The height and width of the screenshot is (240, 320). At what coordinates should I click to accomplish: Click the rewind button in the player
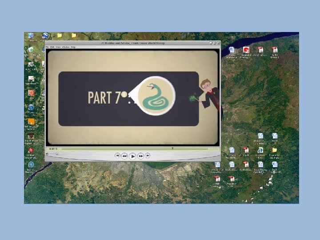pyautogui.click(x=124, y=156)
